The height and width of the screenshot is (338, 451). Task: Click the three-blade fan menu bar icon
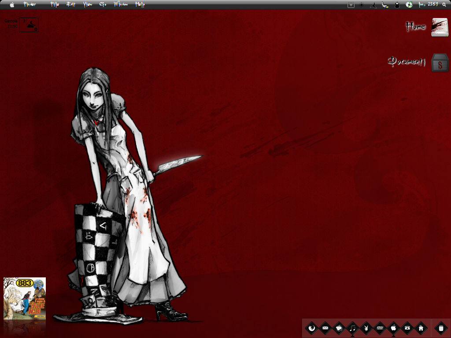point(373,4)
